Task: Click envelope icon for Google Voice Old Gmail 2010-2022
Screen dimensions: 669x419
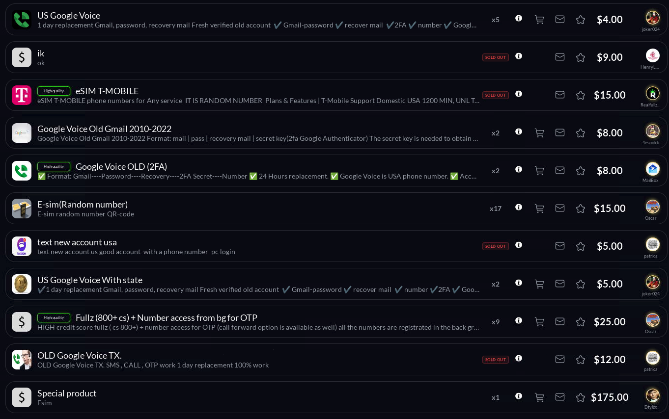Action: pyautogui.click(x=560, y=132)
